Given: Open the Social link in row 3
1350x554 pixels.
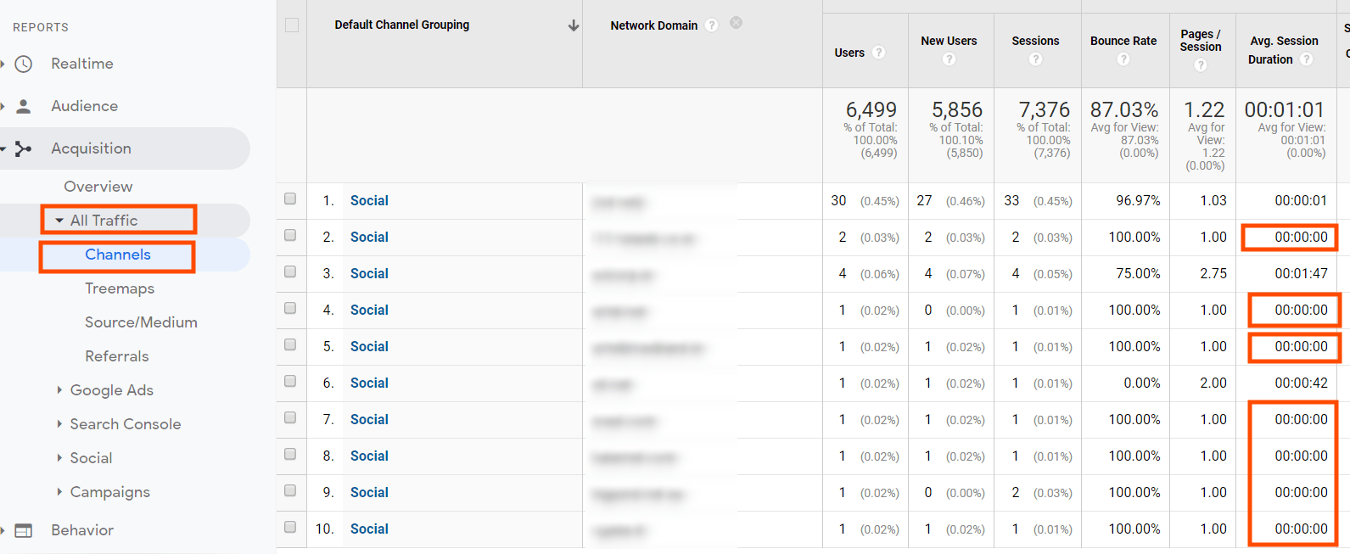Looking at the screenshot, I should coord(369,273).
